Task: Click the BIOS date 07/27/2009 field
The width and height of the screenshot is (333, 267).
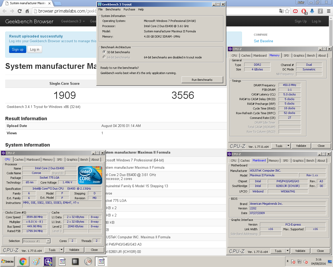Action: pyautogui.click(x=287, y=213)
